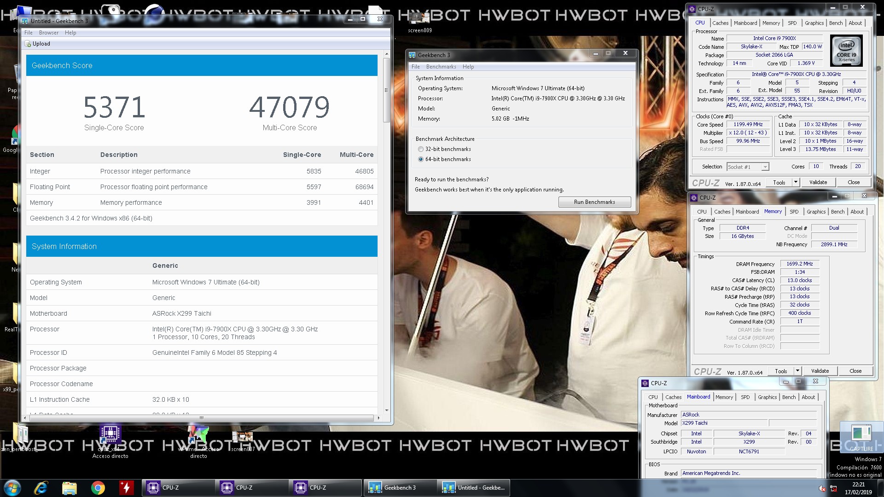Screen dimensions: 884x497
Task: Click Tools button in CPU-Z Memory window
Action: [781, 371]
